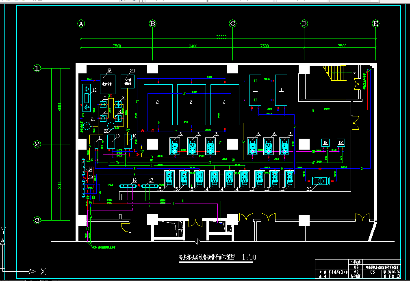Click the 7500 dimension between axes D and E
Screen dimensions: 410x281
click(x=342, y=46)
